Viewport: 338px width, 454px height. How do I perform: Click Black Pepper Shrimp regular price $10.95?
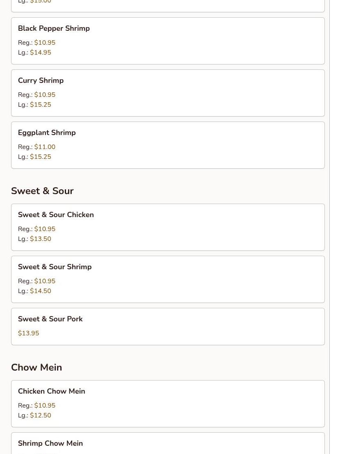[45, 43]
